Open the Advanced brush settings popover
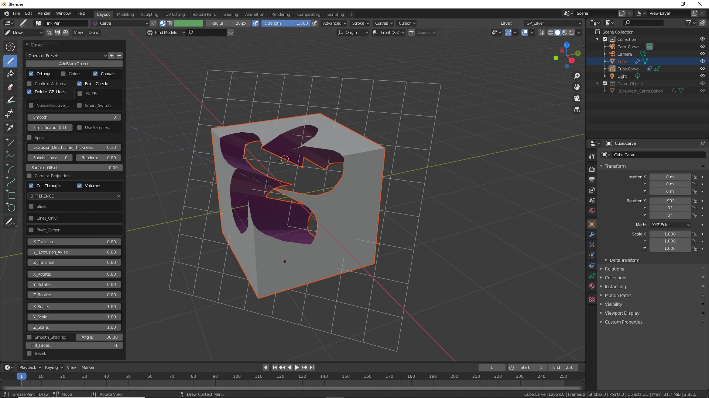Screen dimensions: 709x398 click(x=334, y=23)
